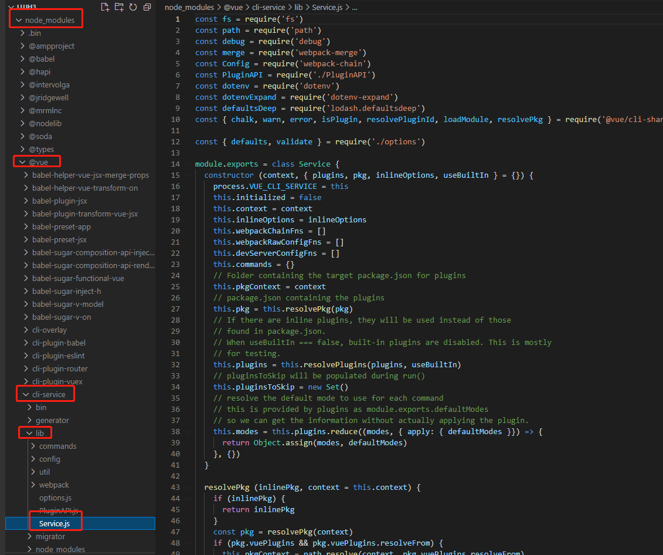Click the trailing '...' breadcrumb after Service.js

click(x=354, y=7)
